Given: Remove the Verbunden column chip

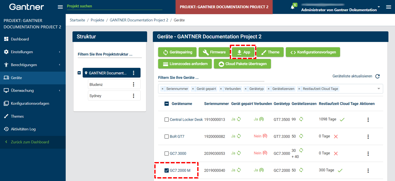Looking at the screenshot, I should click(x=221, y=89).
